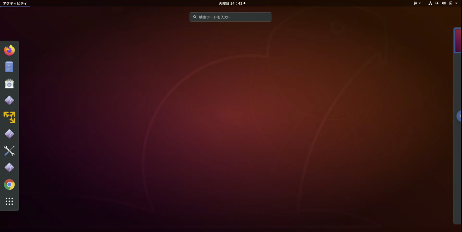Open the diamond icon just above the tools app
The width and height of the screenshot is (462, 232).
(9, 134)
